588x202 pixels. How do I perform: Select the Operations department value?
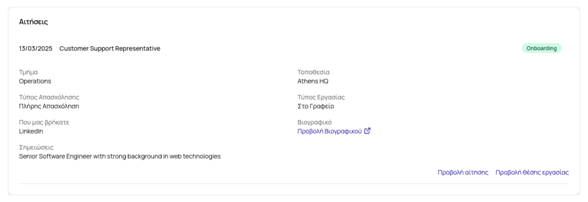coord(35,81)
